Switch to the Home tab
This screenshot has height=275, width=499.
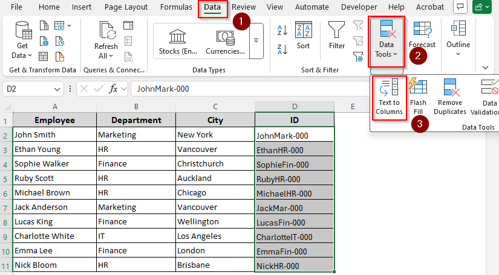click(49, 7)
